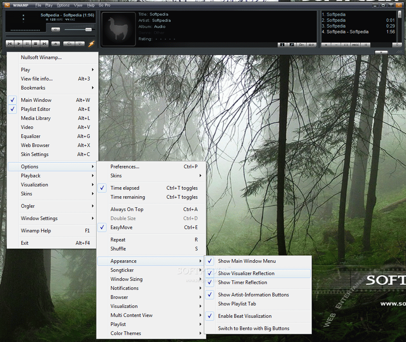
Task: Click the orange Winamp lightning bolt icon
Action: [91, 44]
